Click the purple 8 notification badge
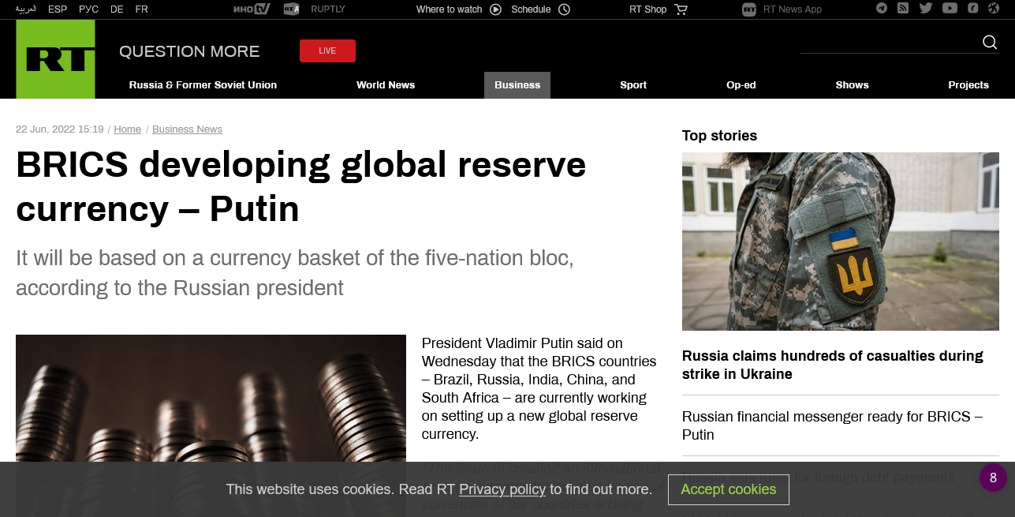The width and height of the screenshot is (1015, 517). pos(993,478)
